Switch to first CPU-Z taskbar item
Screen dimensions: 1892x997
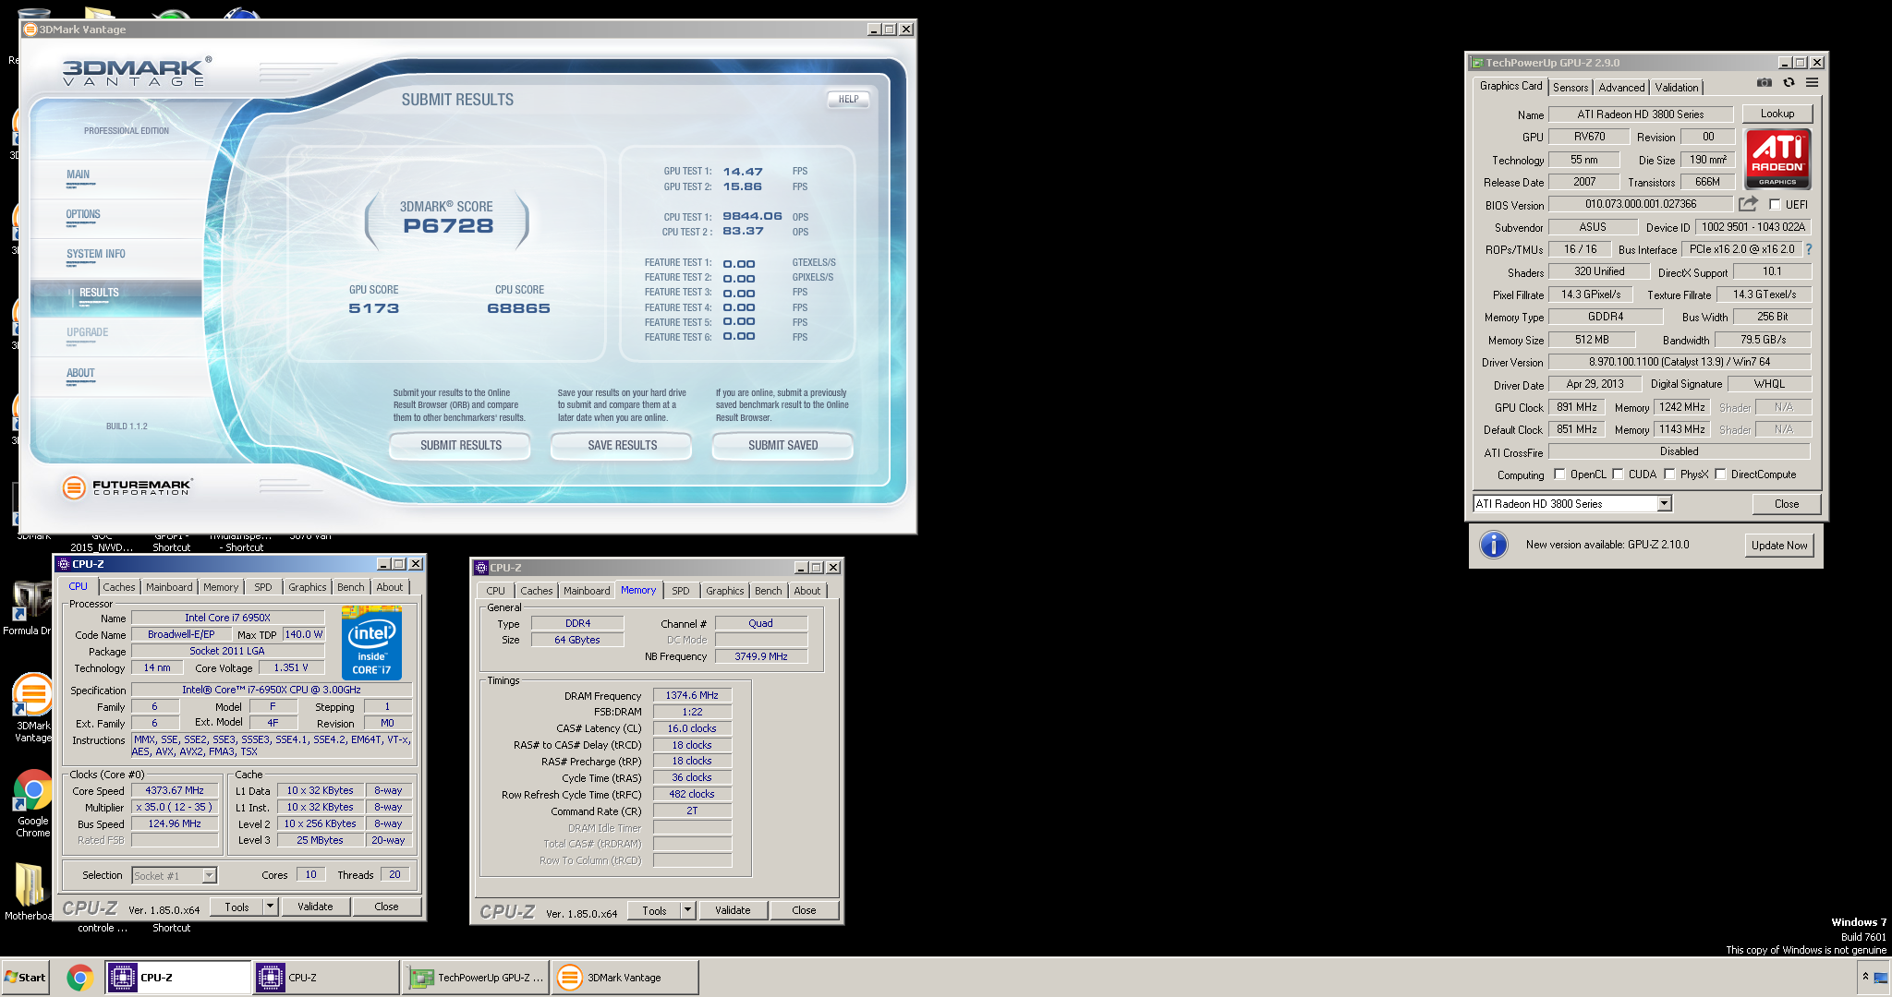point(177,977)
